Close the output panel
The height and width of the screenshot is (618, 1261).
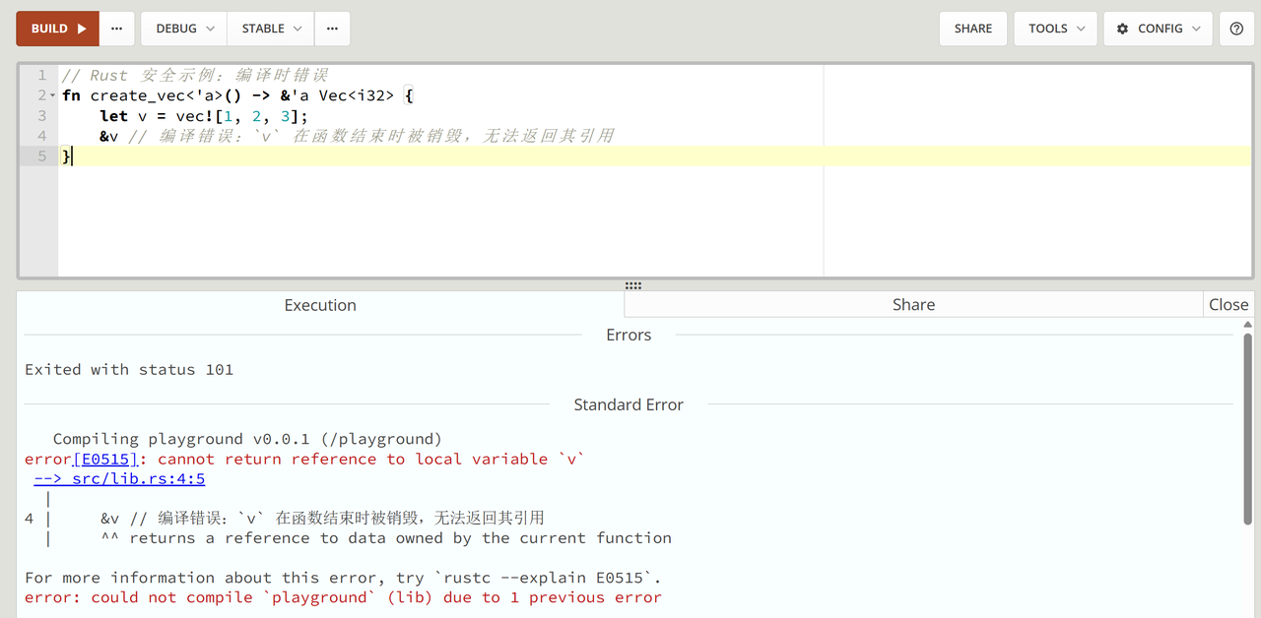pyautogui.click(x=1228, y=305)
